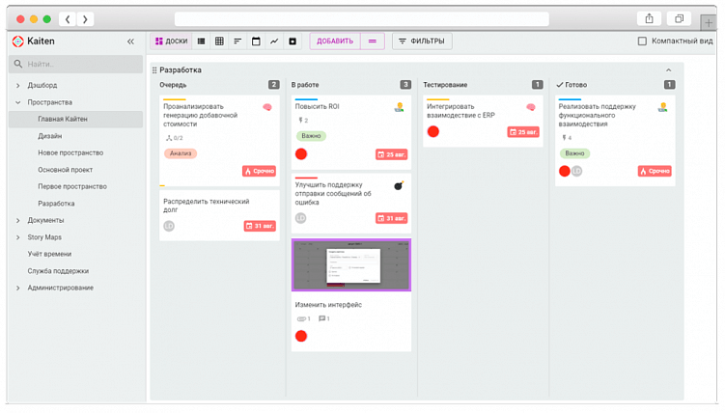725x413 pixels.
Task: Enable the Компактный вид checkbox
Action: 642,41
